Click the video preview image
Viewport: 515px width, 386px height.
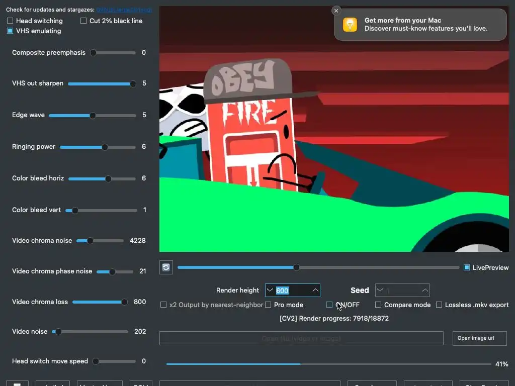tap(334, 129)
